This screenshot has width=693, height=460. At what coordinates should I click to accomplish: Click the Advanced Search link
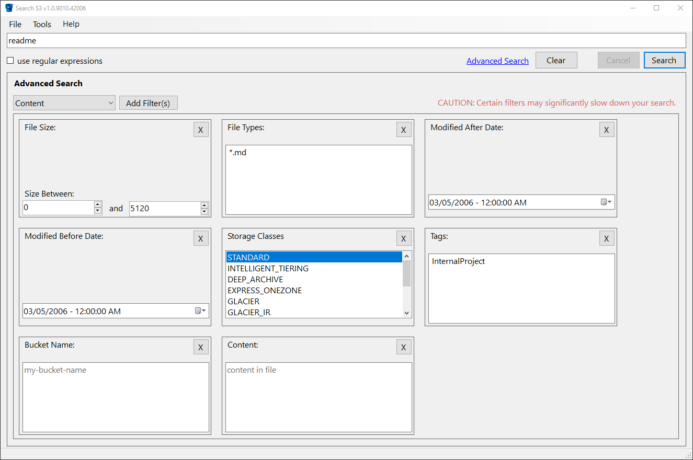497,61
